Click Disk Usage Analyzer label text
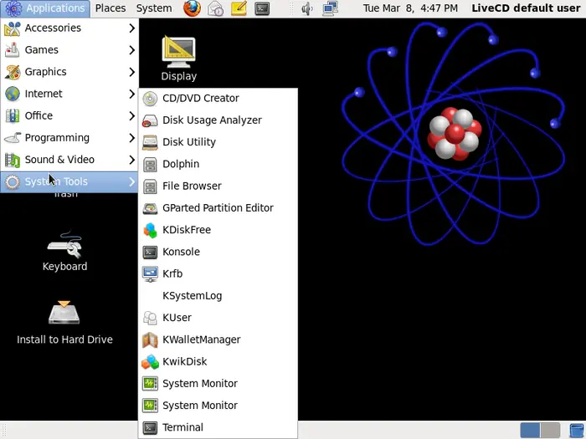586x439 pixels. (212, 120)
